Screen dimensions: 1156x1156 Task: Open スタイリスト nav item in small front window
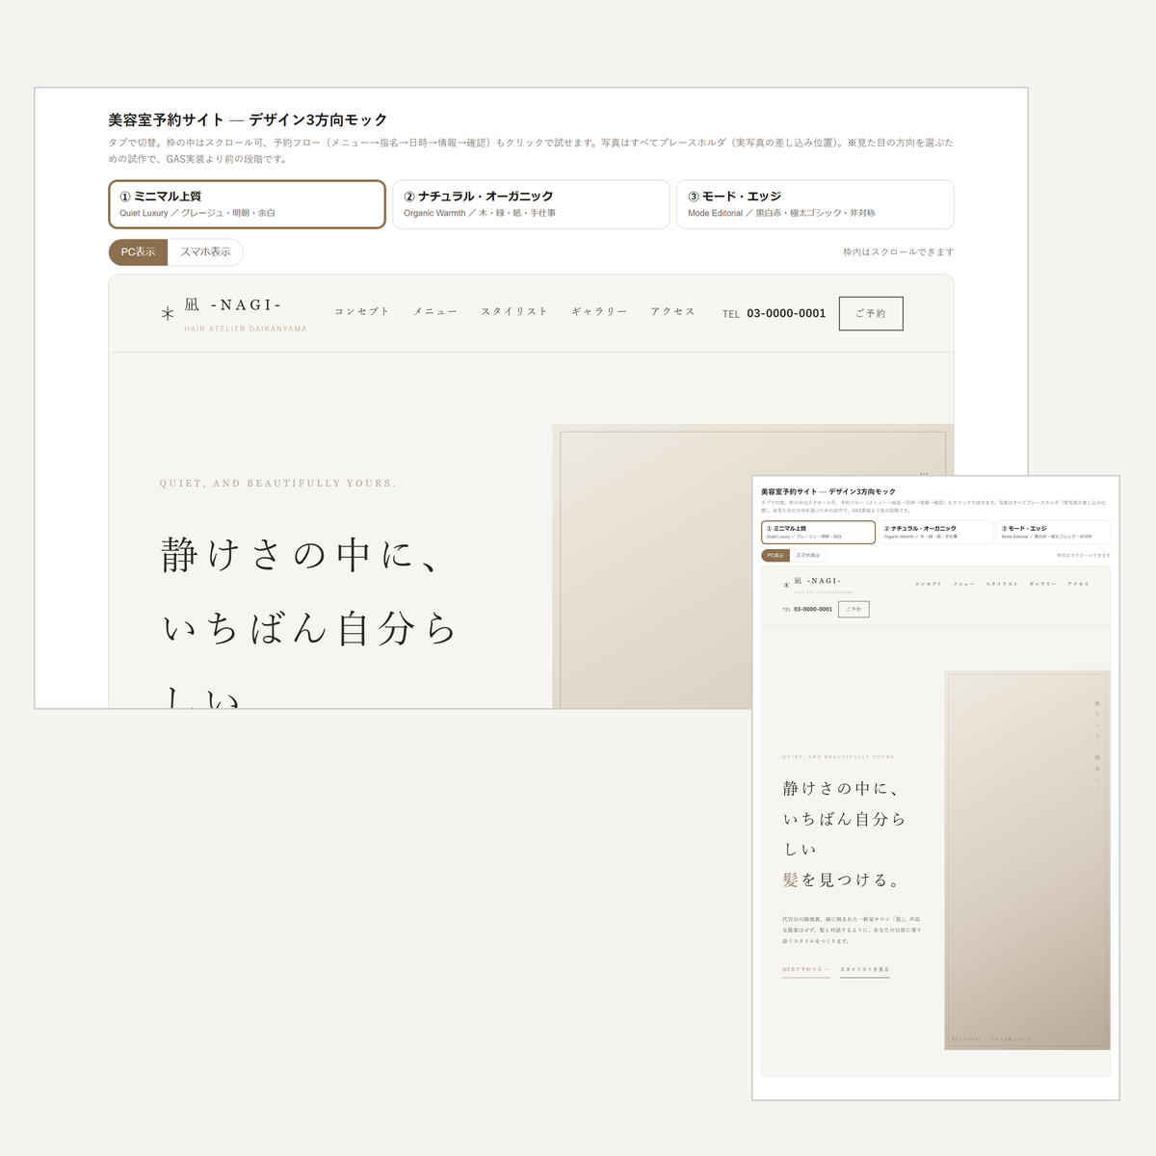(x=1001, y=584)
